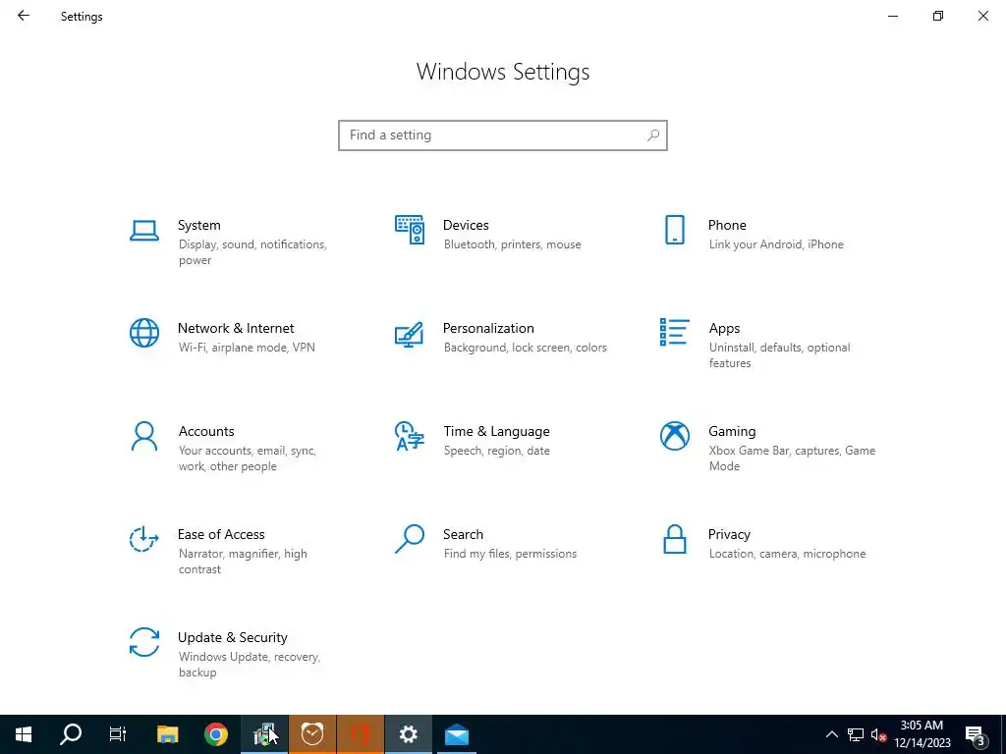Click 'Link your Android, iPhone' description
Screen dimensions: 1006x754
[x=776, y=244]
